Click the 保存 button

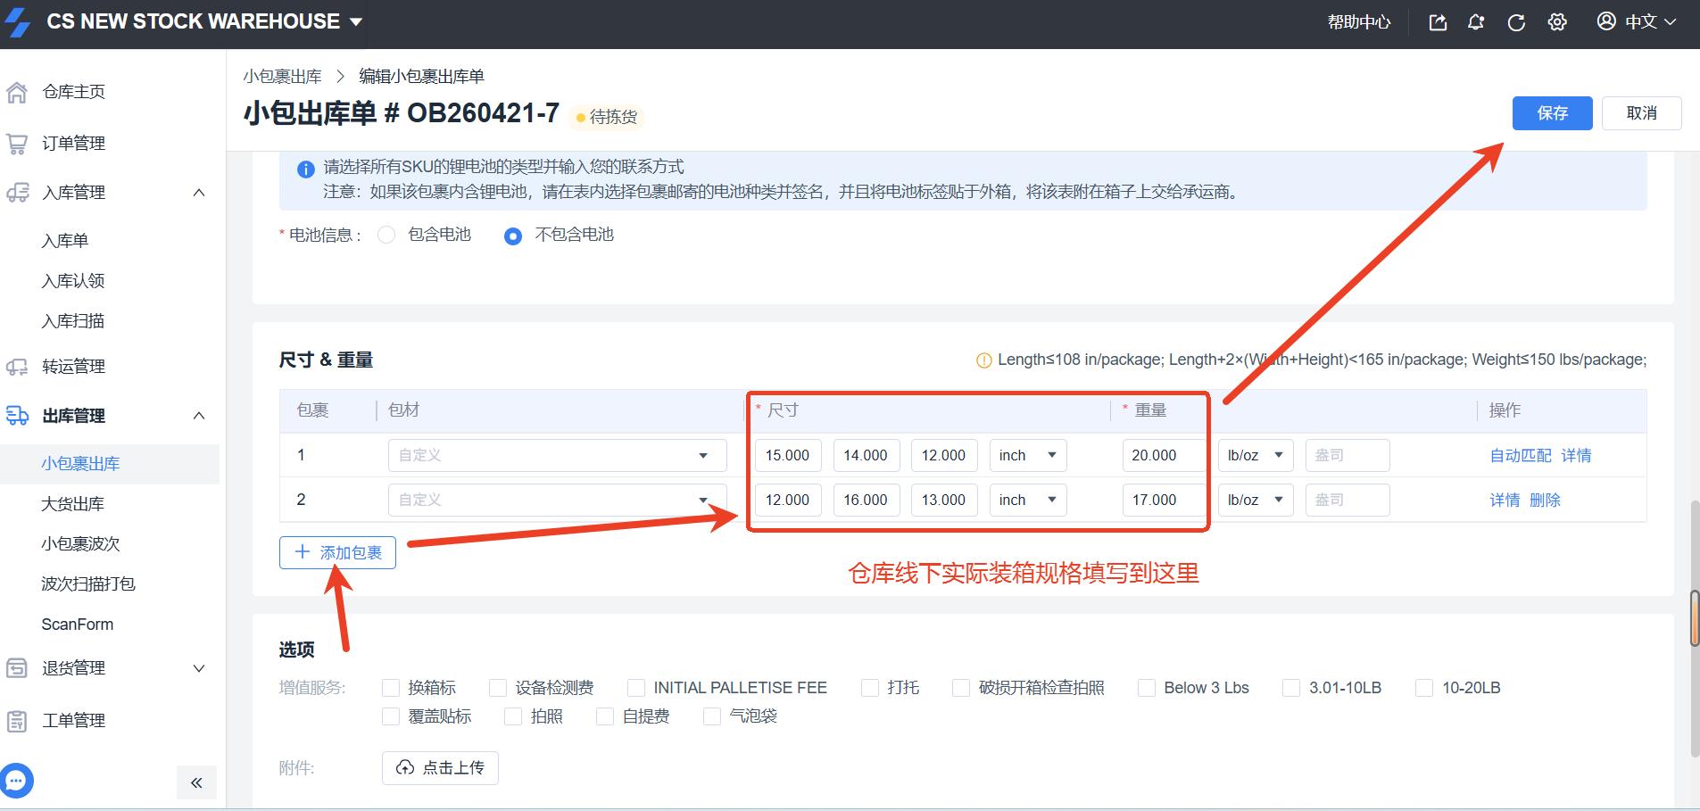1552,113
